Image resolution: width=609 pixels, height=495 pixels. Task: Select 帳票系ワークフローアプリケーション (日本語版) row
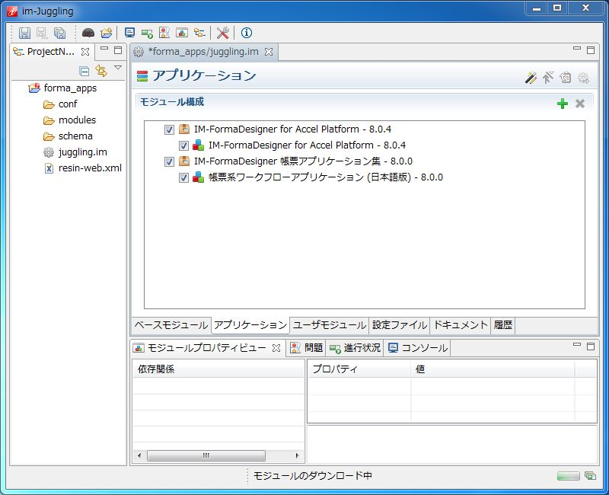coord(326,177)
